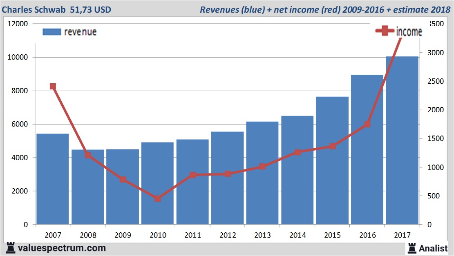Click the chart subtitle about revenues and net income
The height and width of the screenshot is (256, 454).
325,9
